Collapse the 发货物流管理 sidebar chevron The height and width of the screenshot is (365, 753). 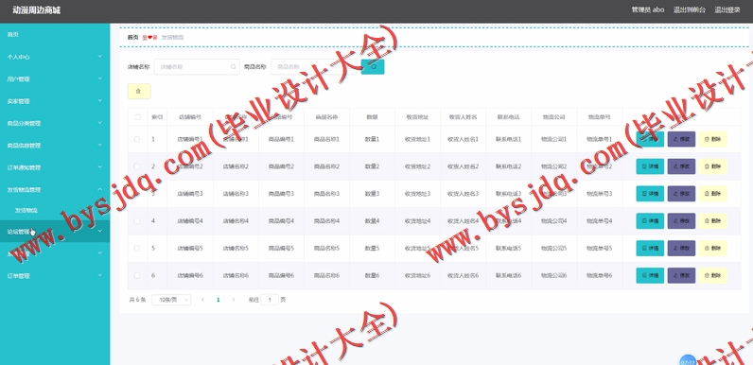point(100,189)
